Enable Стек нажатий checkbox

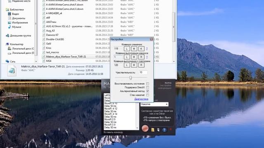pyautogui.click(x=148, y=95)
